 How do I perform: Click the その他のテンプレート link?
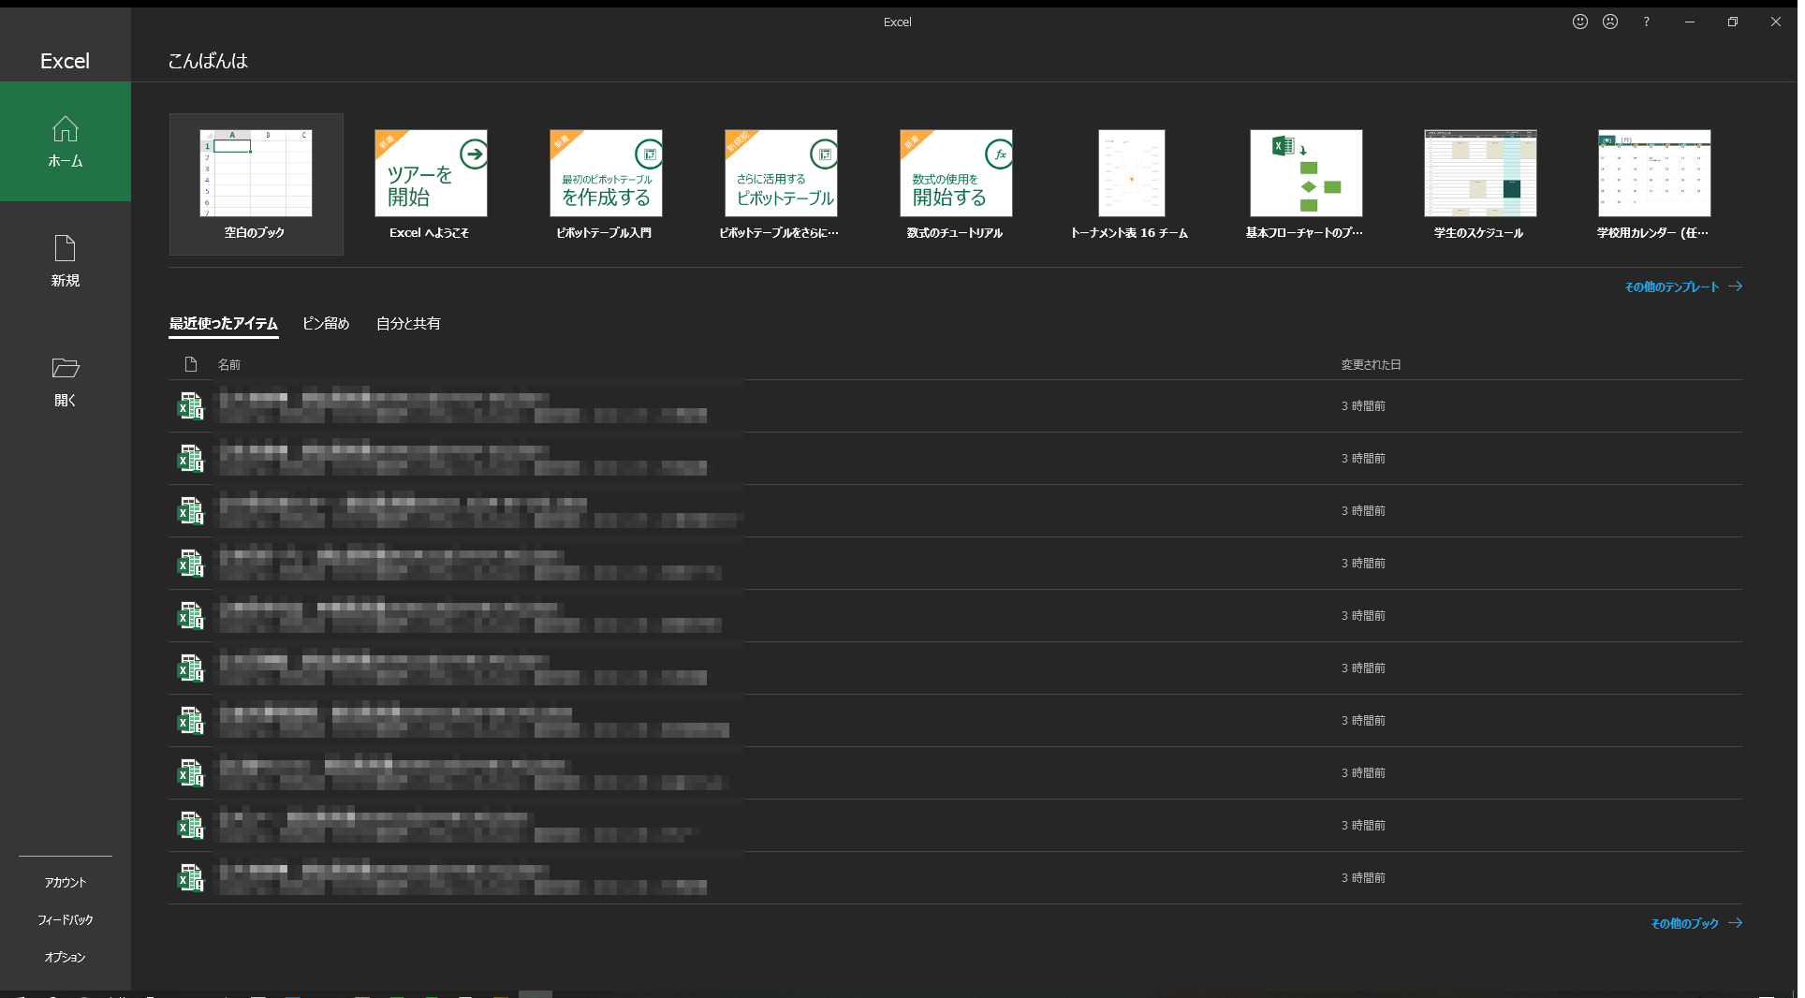1672,287
